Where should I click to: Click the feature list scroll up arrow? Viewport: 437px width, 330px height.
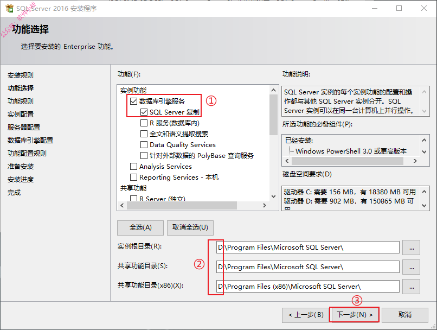pos(273,90)
